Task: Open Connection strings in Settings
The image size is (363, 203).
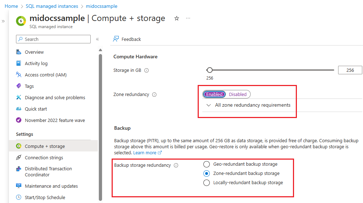Action: (44, 157)
